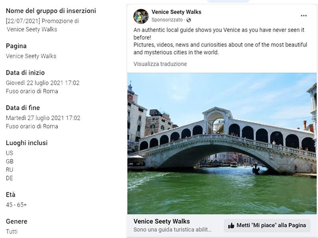This screenshot has width=318, height=238.
Task: Click the thumbs-up icon on the like button
Action: click(x=231, y=225)
